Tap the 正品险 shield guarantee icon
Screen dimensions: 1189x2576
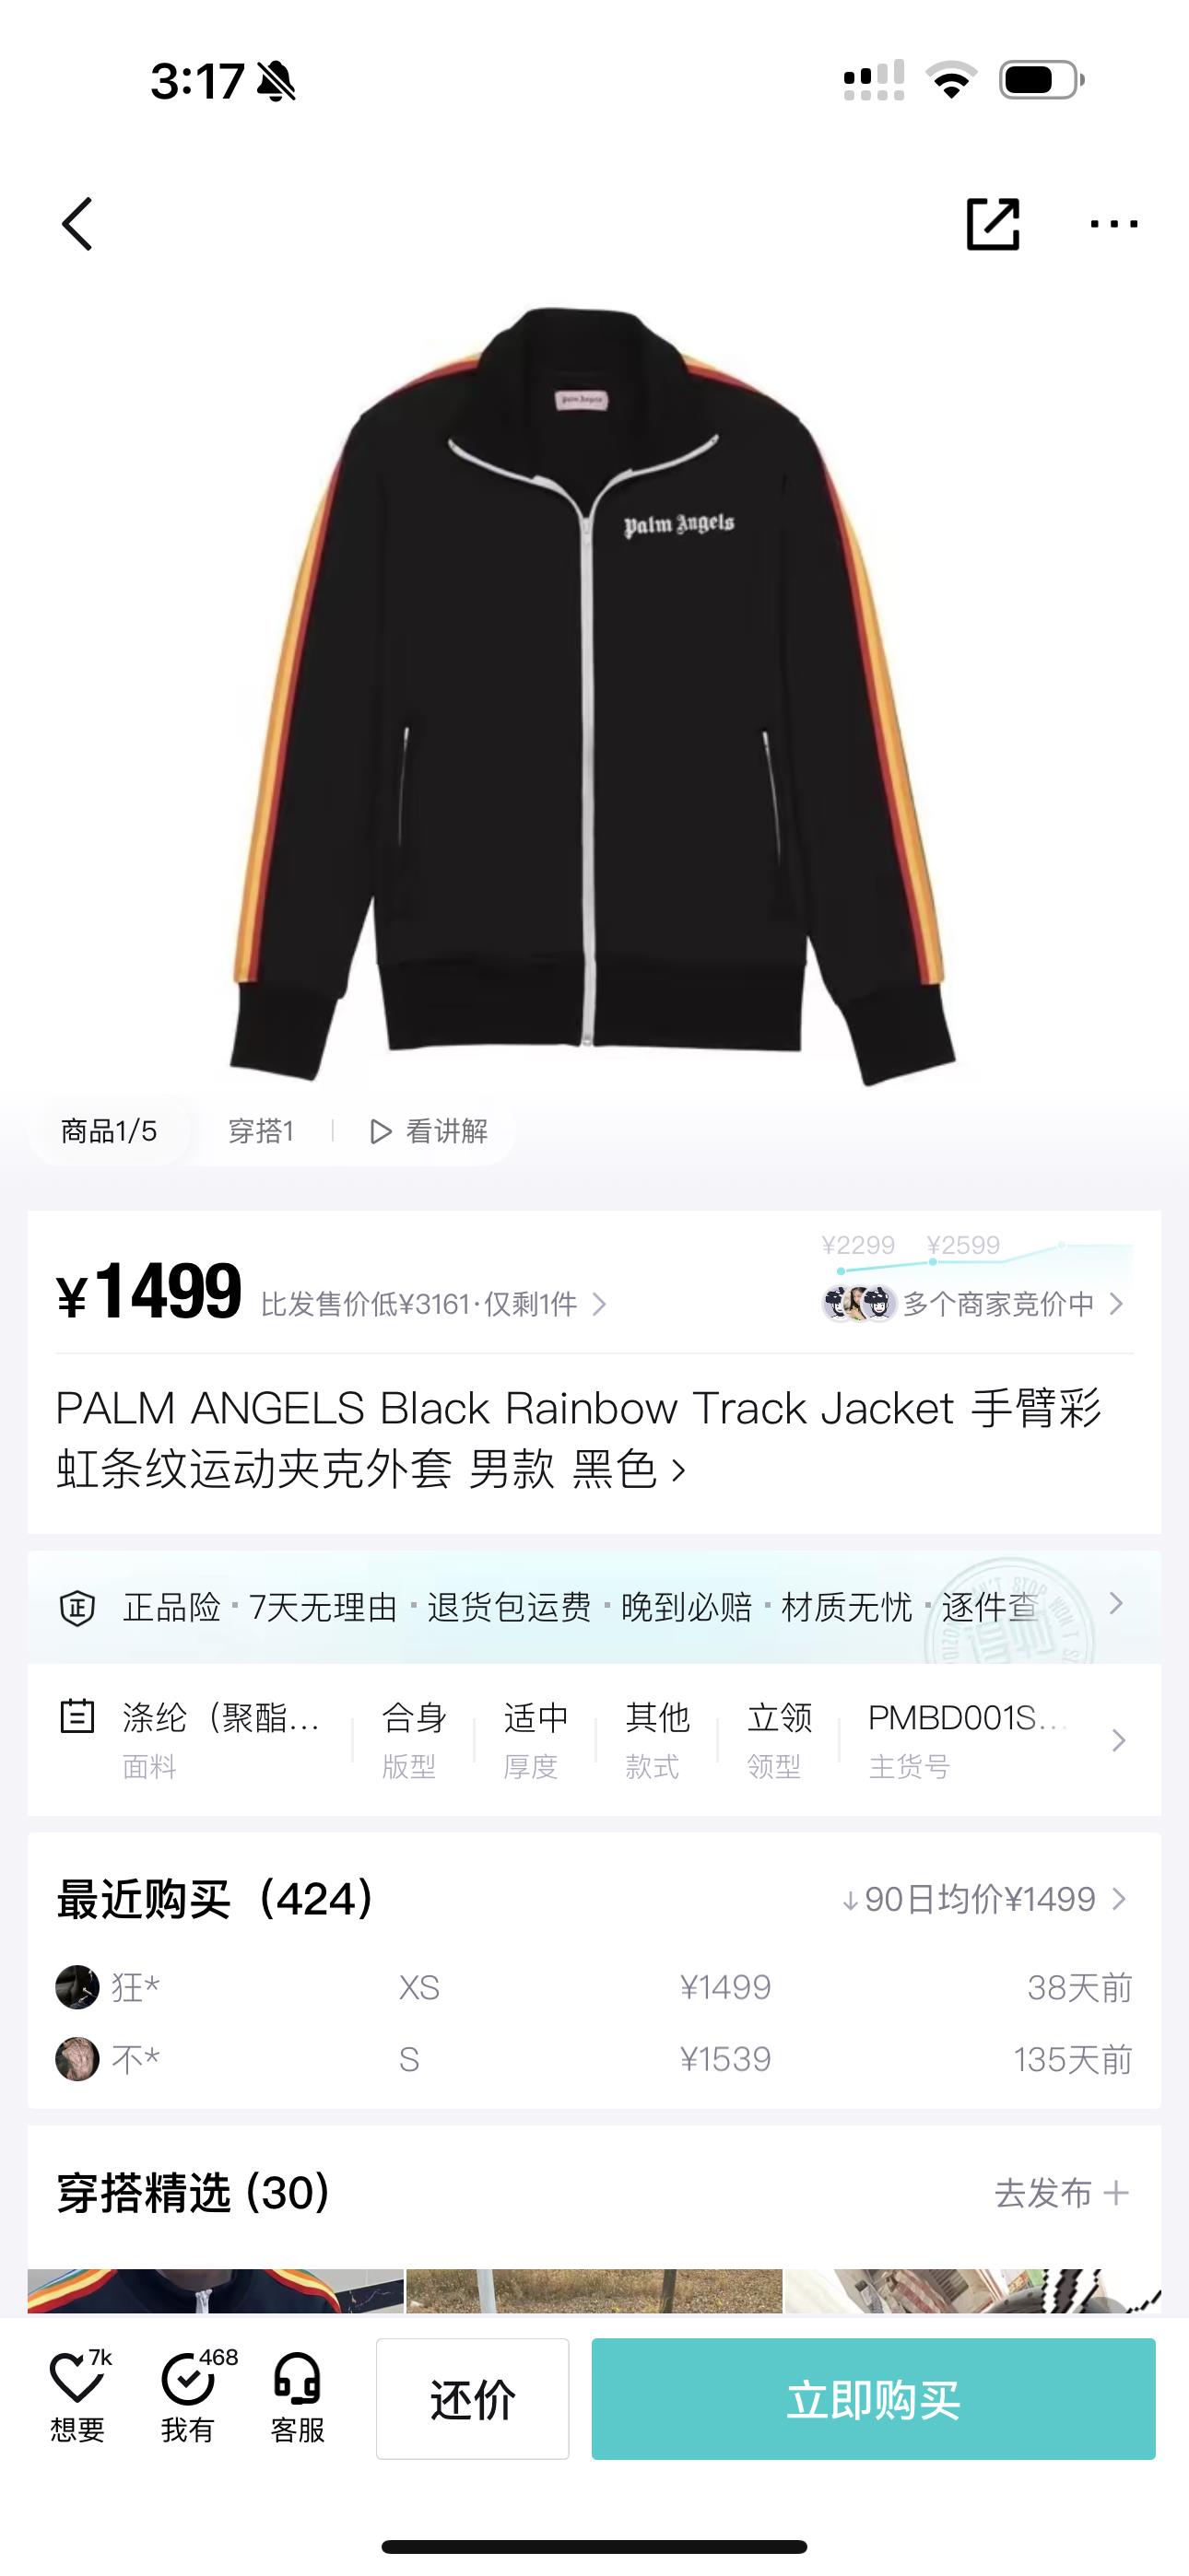tap(77, 1608)
